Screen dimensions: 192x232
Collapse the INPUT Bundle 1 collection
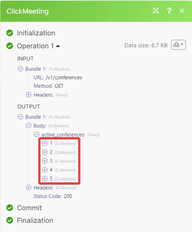[20, 69]
